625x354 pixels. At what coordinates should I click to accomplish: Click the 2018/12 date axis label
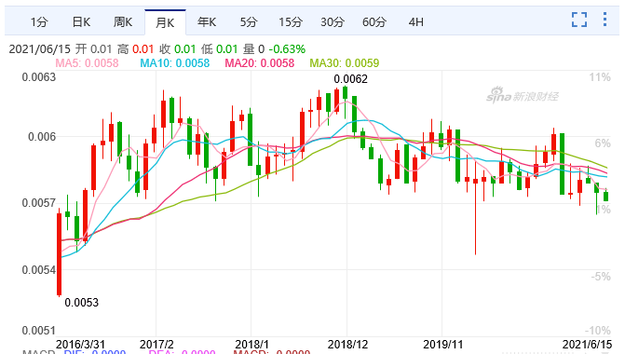point(347,345)
